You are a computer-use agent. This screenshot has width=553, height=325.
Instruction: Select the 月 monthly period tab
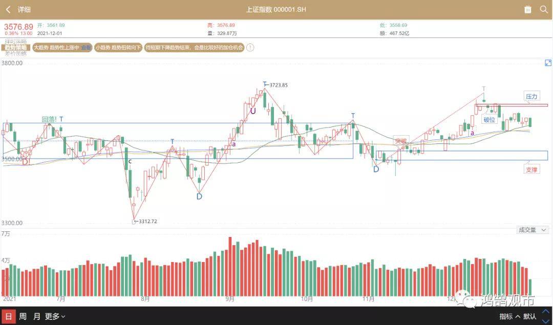(x=37, y=316)
